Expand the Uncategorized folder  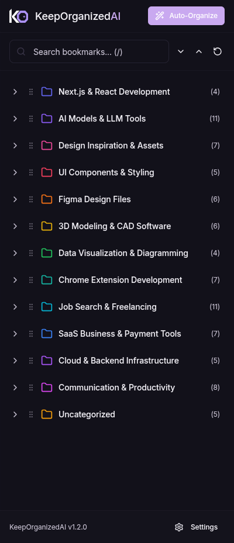coord(15,414)
